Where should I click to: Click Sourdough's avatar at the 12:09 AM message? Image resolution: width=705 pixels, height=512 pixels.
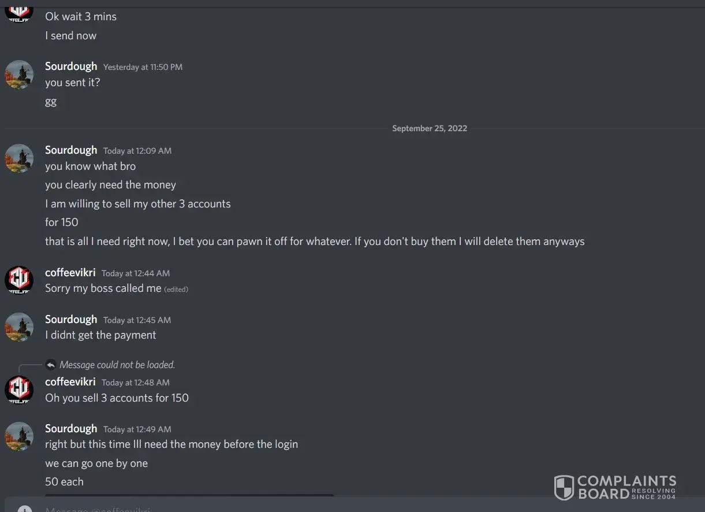(19, 158)
